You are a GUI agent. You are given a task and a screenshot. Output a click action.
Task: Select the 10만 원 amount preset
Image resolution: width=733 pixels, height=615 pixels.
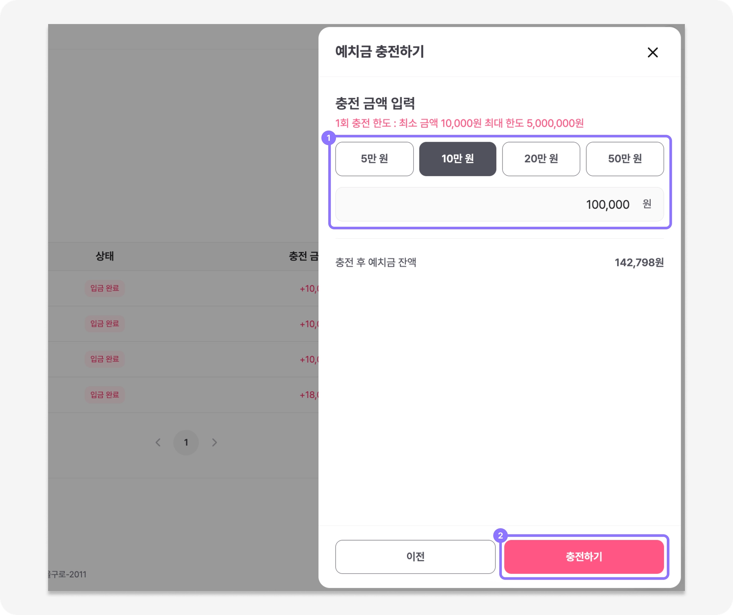(x=457, y=158)
